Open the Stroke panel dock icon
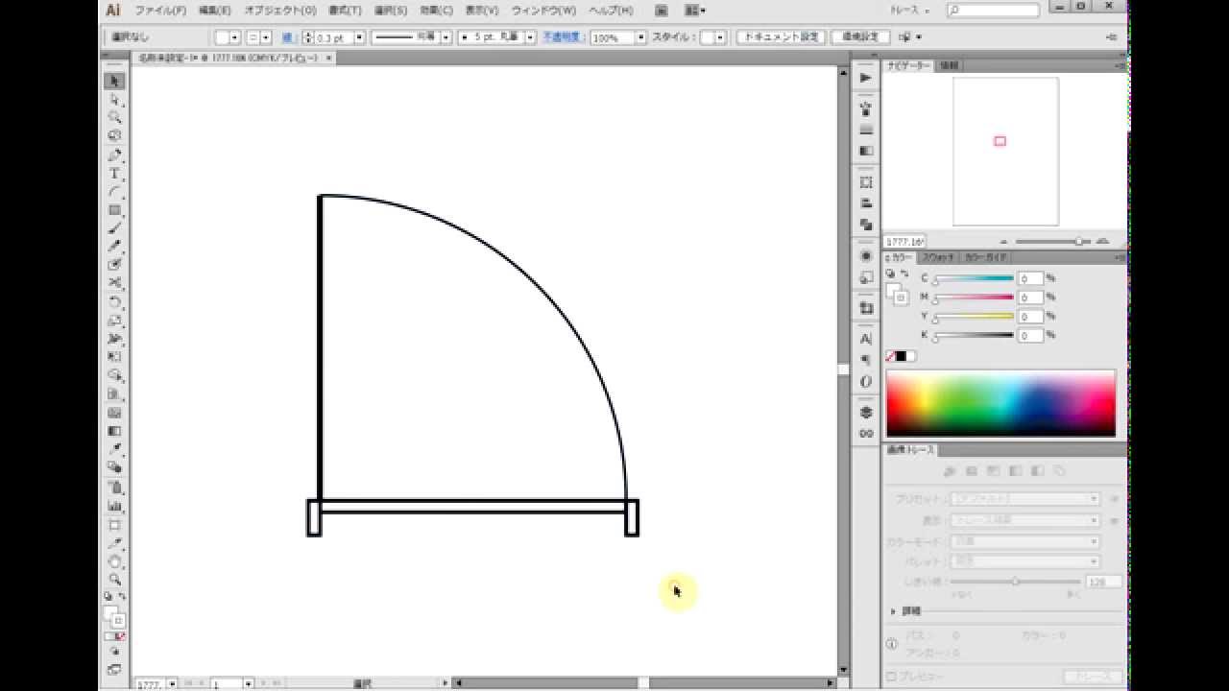This screenshot has height=691, width=1229. coord(866,130)
